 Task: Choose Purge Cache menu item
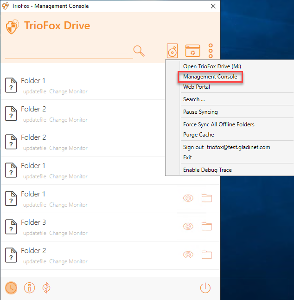(198, 135)
